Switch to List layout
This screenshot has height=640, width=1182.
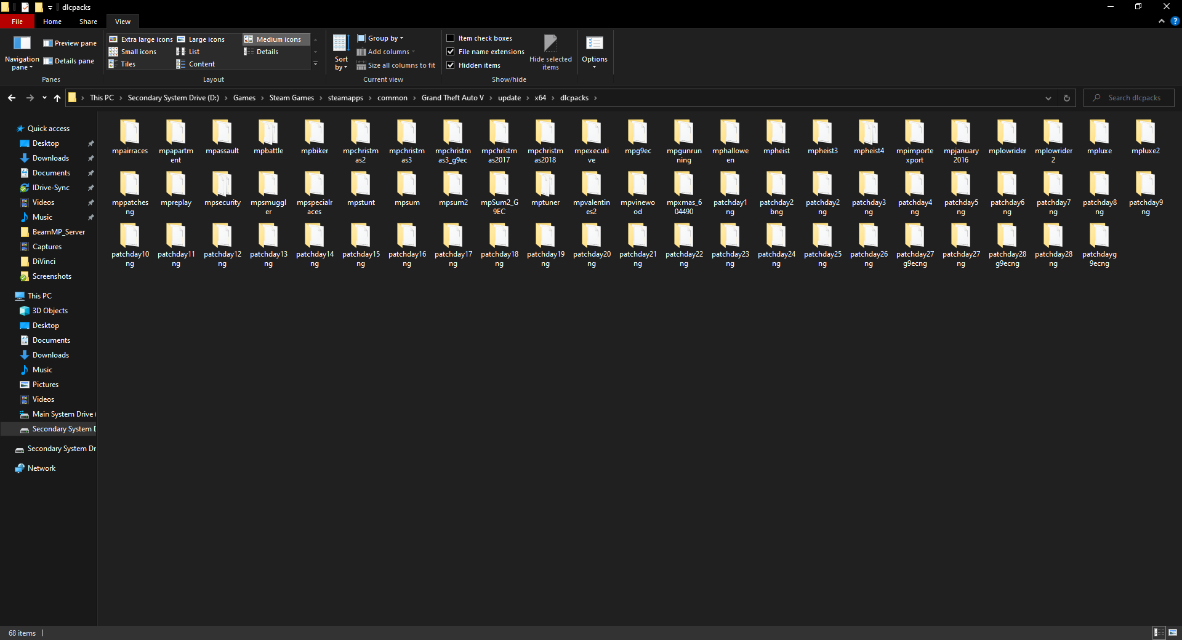(x=188, y=52)
